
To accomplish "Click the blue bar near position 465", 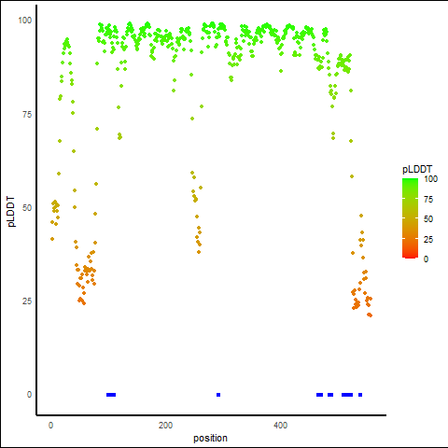I will (x=319, y=395).
